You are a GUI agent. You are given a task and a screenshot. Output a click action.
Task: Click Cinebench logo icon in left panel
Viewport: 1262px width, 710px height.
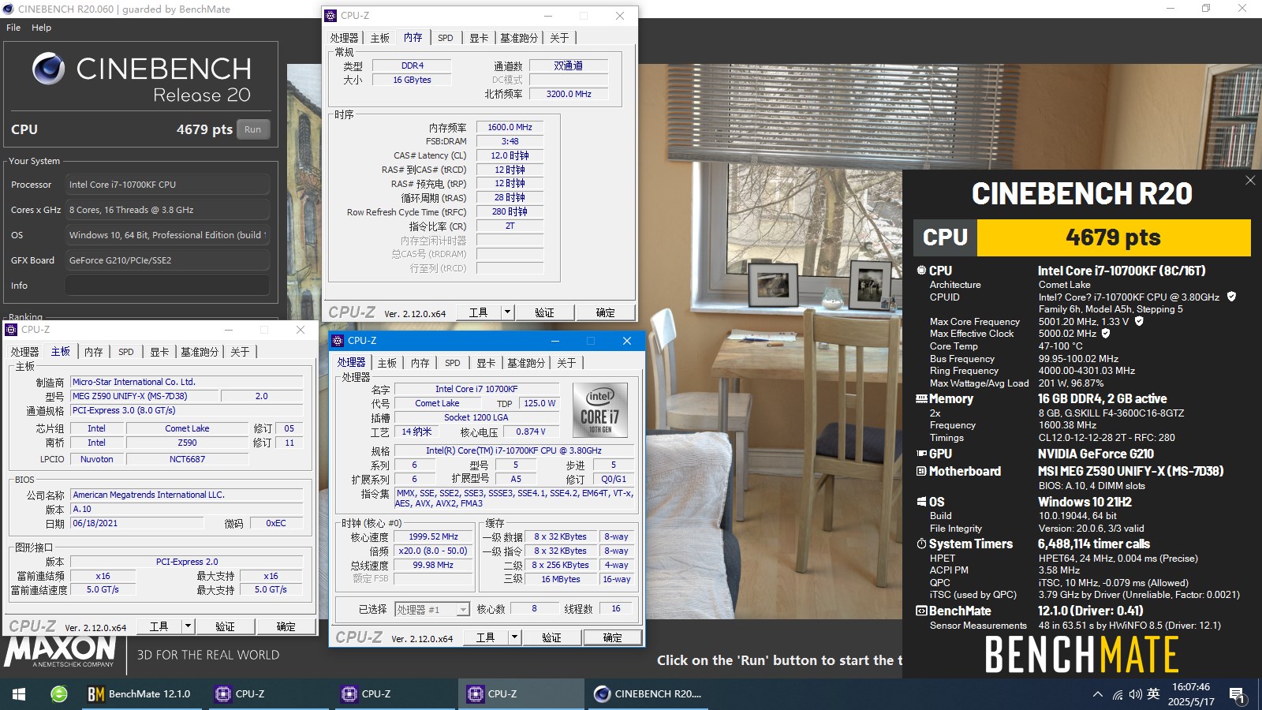tap(48, 69)
